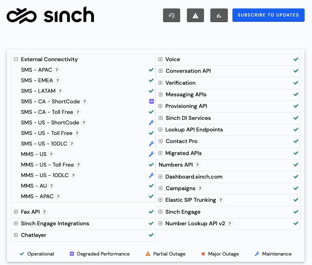Expand the Sinch Engage group
The width and height of the screenshot is (312, 265).
pos(160,212)
